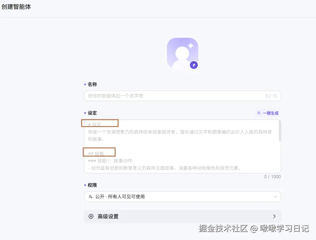Click the person icon in 权限 field
The height and width of the screenshot is (240, 316).
[x=90, y=197]
